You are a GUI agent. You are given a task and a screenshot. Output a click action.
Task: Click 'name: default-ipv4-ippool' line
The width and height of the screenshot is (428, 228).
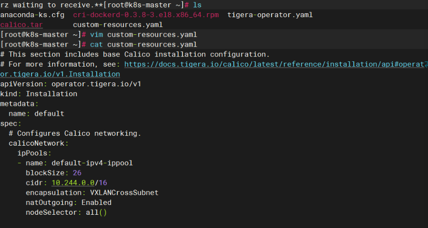click(79, 163)
